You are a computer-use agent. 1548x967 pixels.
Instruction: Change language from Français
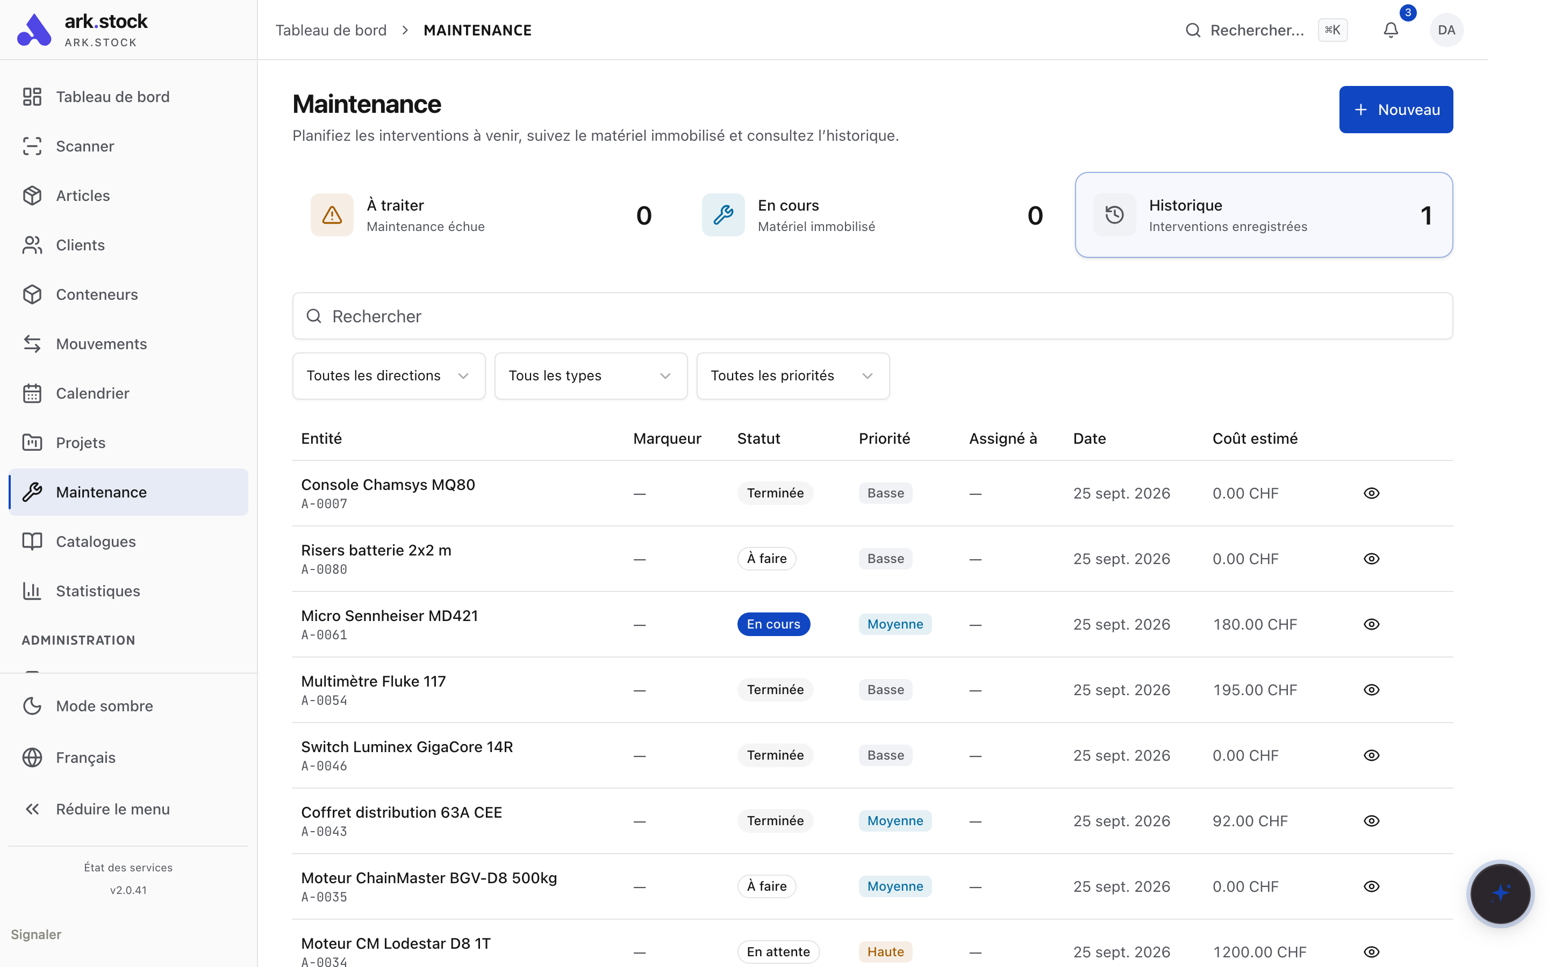[128, 757]
